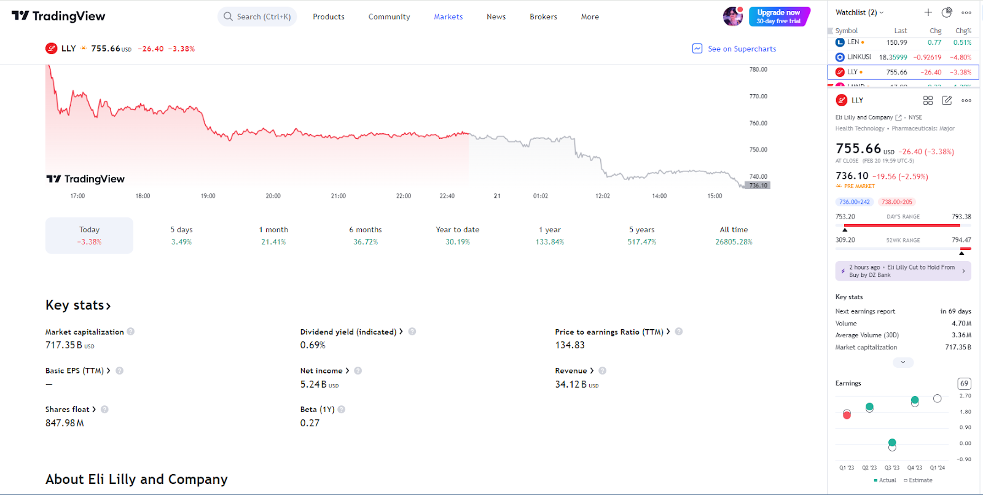
Task: Click the Basic EPS help icon
Action: (120, 371)
